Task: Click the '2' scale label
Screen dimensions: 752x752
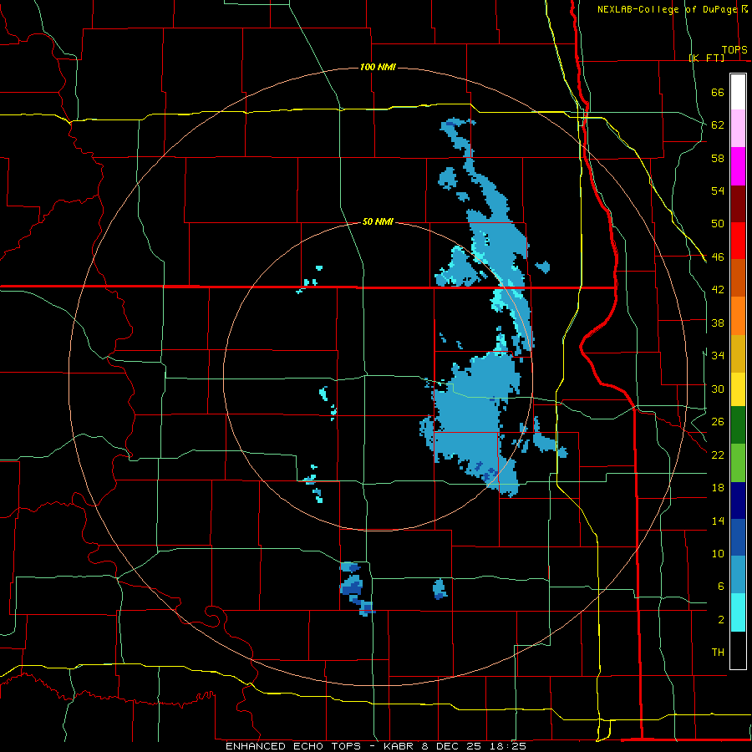Action: 720,619
